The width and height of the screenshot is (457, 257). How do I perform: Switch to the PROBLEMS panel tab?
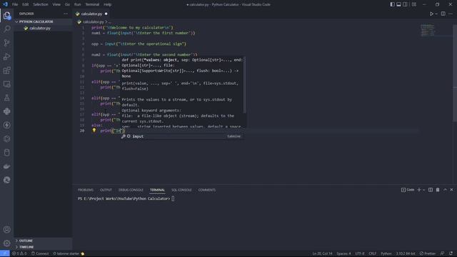point(86,190)
